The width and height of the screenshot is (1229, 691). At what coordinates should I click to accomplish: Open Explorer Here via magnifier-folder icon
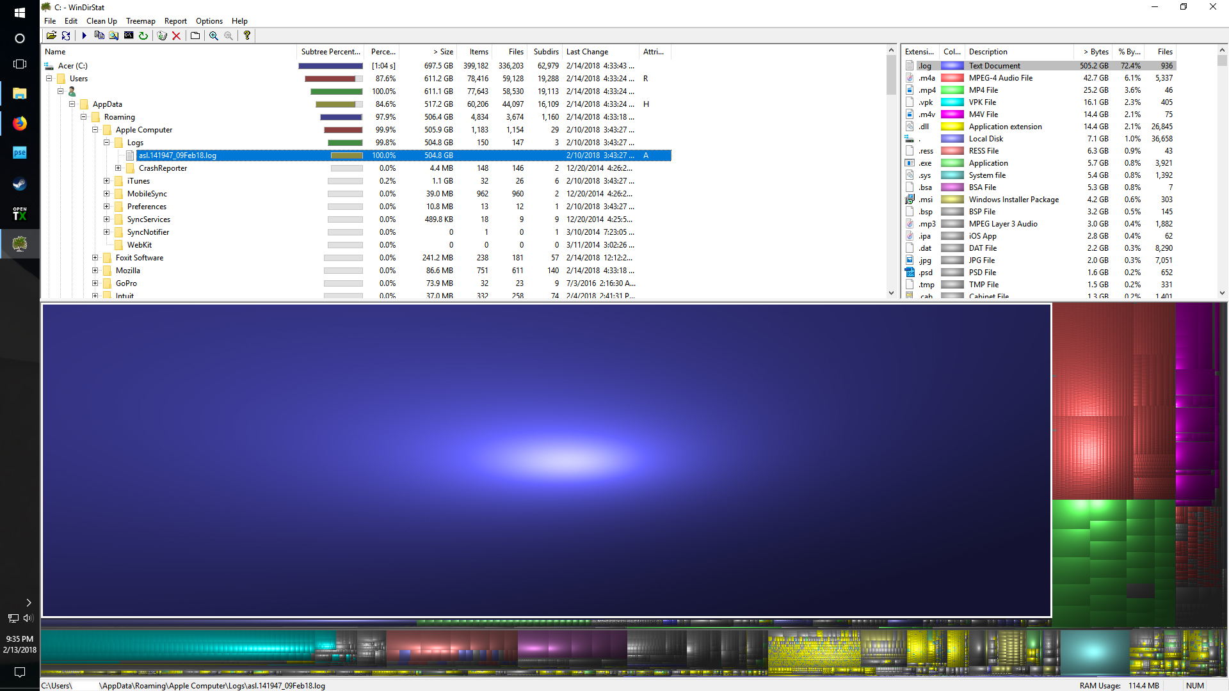click(x=114, y=36)
